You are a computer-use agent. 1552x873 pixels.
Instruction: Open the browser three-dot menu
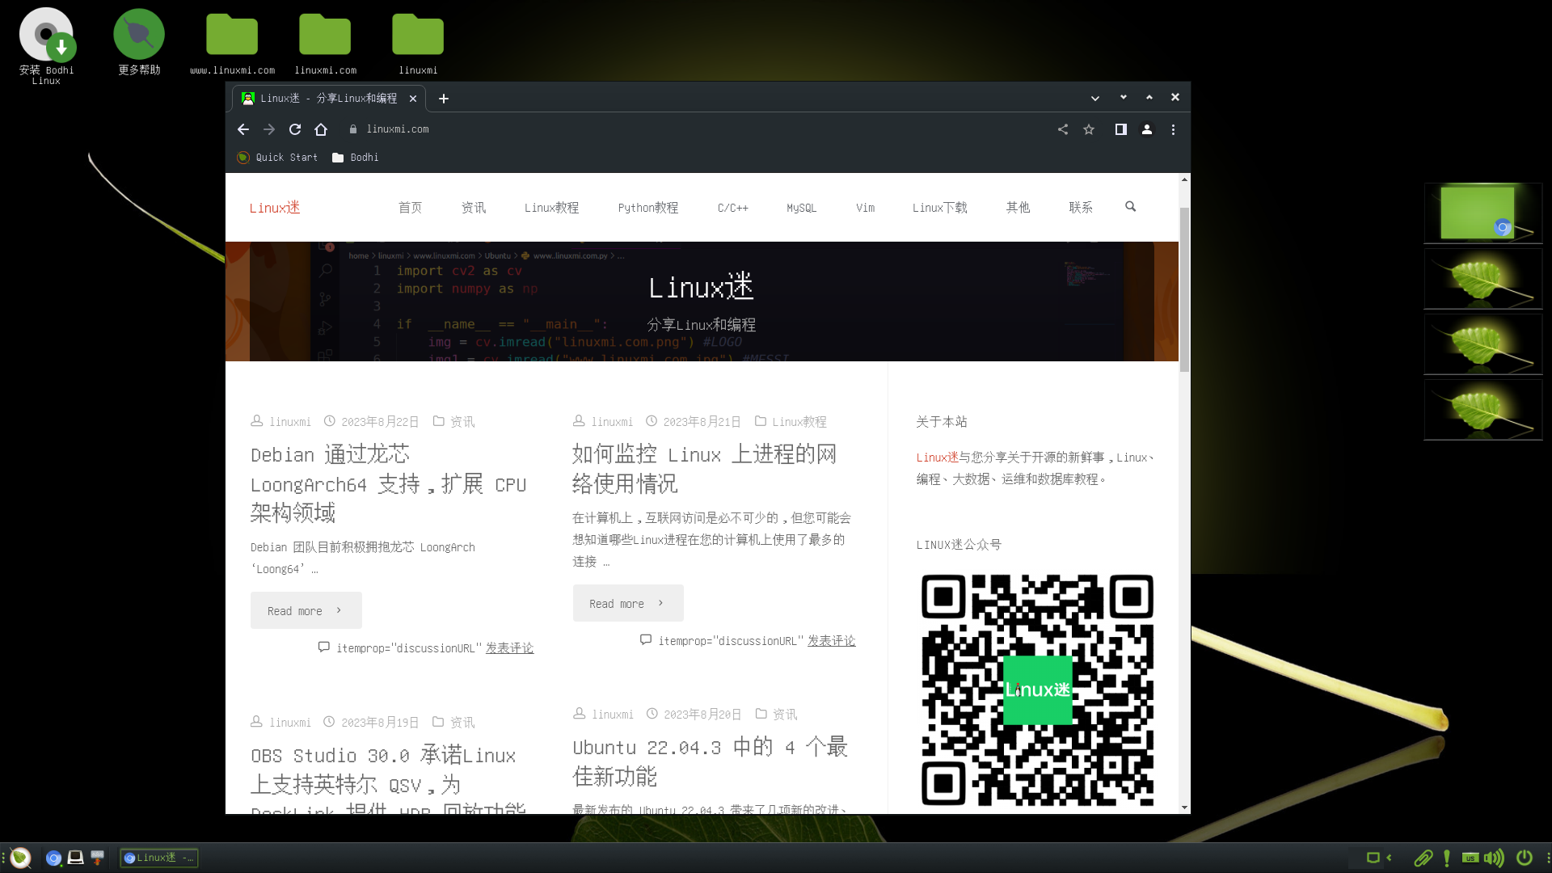coord(1173,129)
